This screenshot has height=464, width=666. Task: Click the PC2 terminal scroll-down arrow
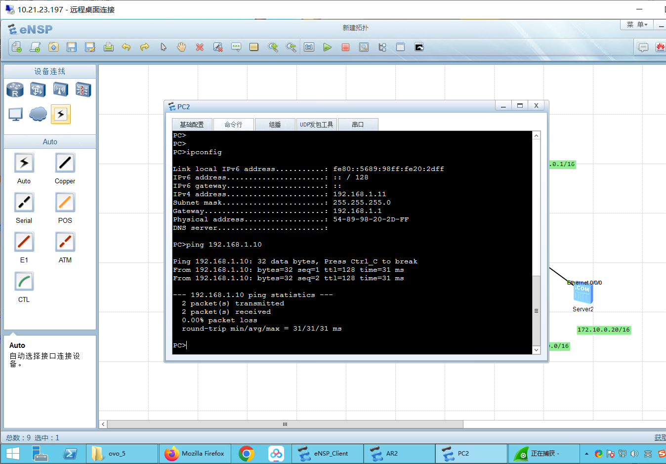click(536, 350)
